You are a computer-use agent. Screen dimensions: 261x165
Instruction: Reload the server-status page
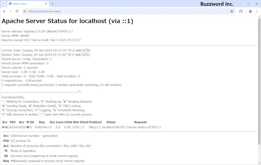click(17, 11)
